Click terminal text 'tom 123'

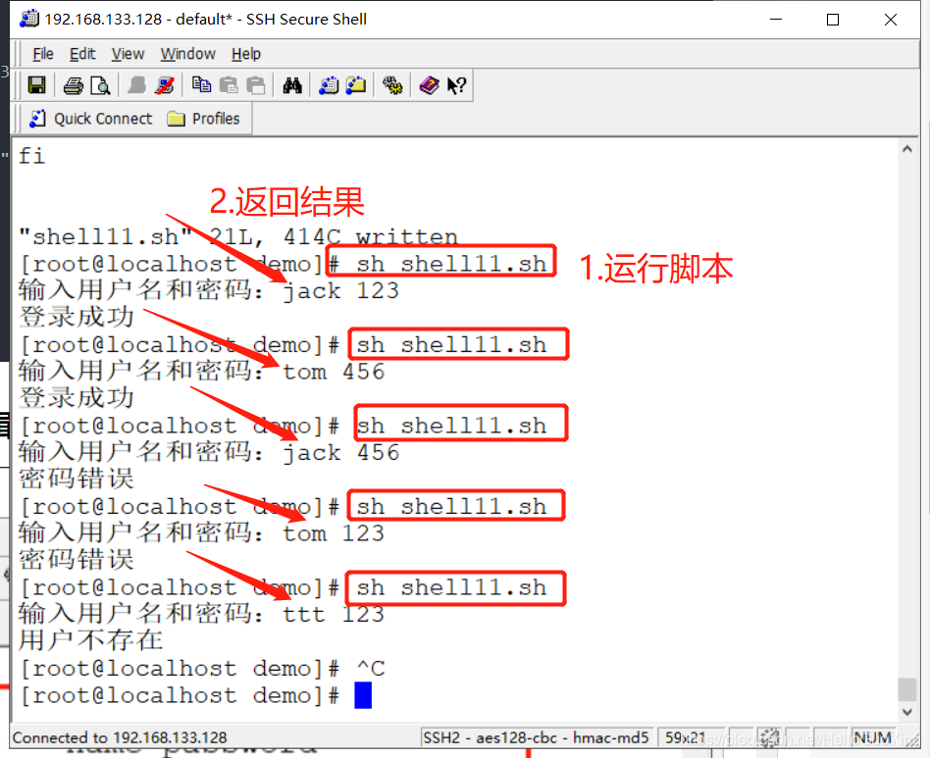click(334, 533)
